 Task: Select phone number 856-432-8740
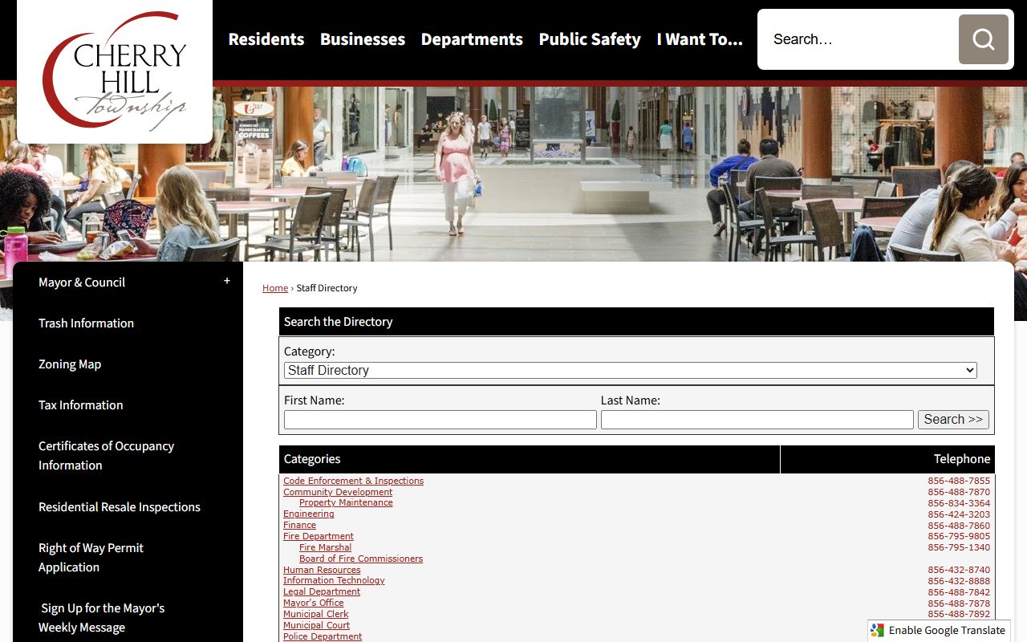(x=959, y=570)
